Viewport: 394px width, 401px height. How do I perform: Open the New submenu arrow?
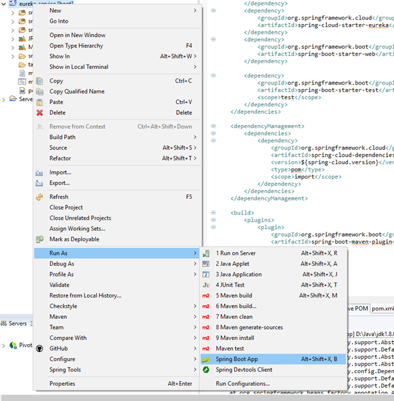tap(195, 11)
